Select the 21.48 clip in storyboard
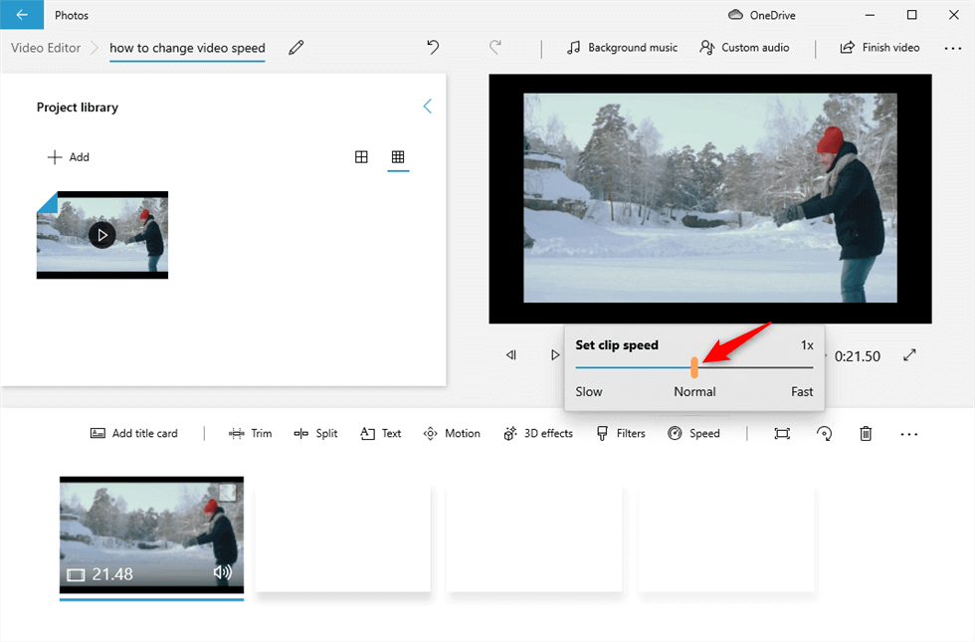The image size is (975, 642). [151, 535]
